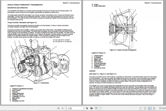This screenshot has height=111, width=166.
Task: Click legend entry REVERSE CLUSTCH item 9
Action: click(18, 101)
